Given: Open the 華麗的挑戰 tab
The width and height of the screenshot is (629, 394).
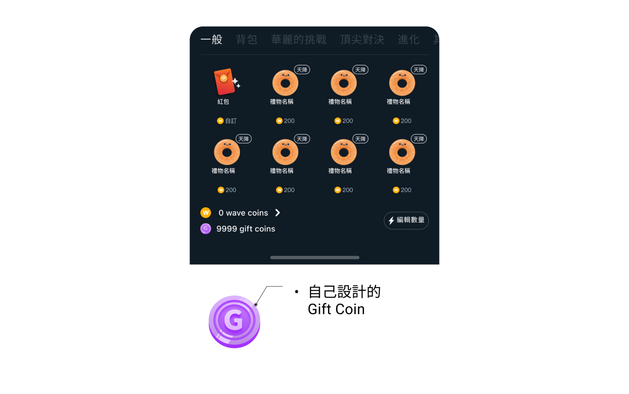Looking at the screenshot, I should pos(299,39).
